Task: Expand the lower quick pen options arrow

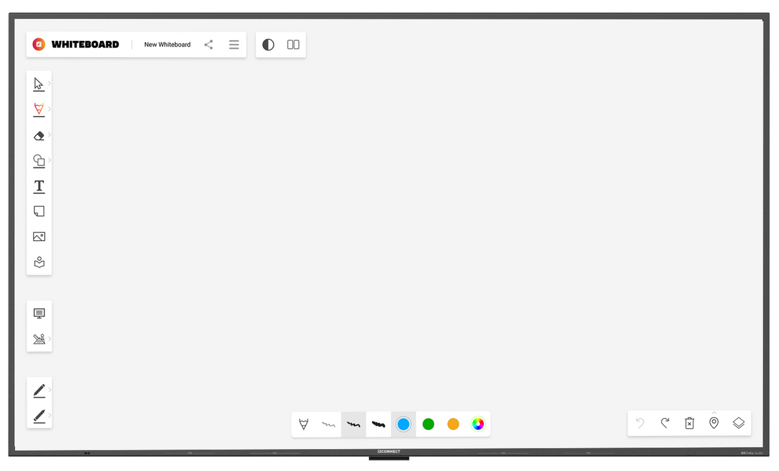Action: click(49, 415)
